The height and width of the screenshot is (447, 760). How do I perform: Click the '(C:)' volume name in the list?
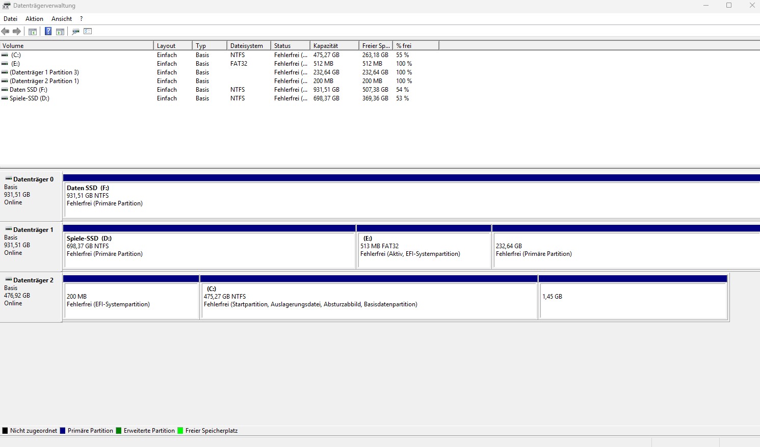tap(16, 55)
